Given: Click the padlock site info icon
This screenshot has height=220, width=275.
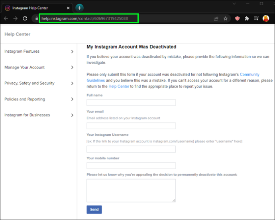Looking at the screenshot, I should [x=37, y=18].
